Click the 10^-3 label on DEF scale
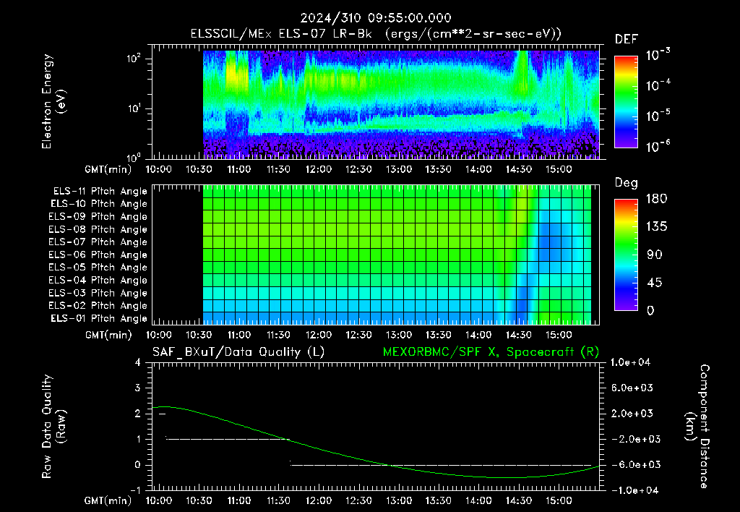740x512 pixels. pyautogui.click(x=658, y=56)
